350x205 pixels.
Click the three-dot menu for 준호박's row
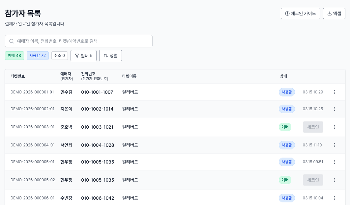coord(335,127)
